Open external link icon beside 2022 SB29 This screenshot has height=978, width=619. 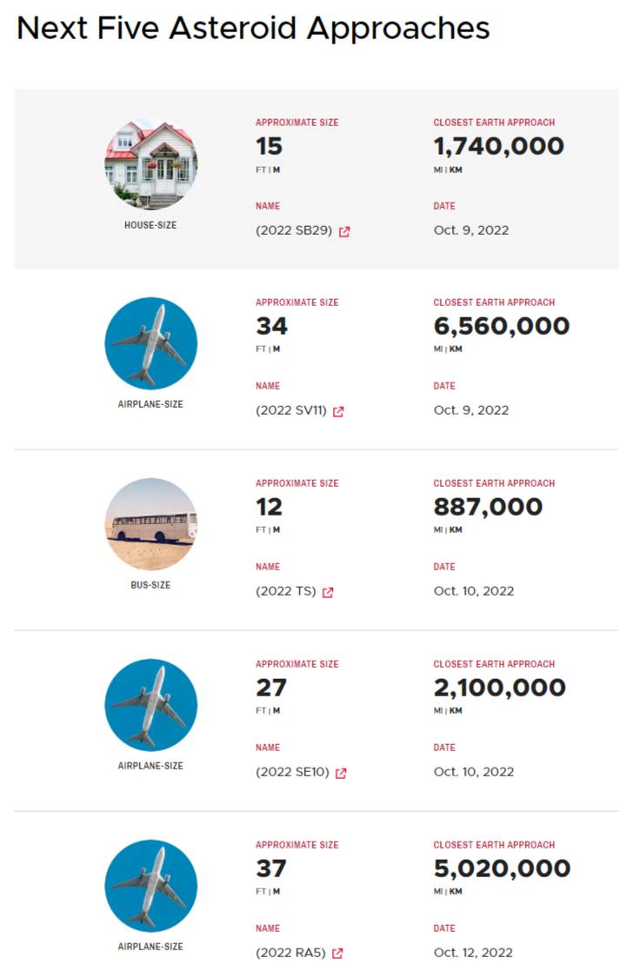click(x=344, y=231)
